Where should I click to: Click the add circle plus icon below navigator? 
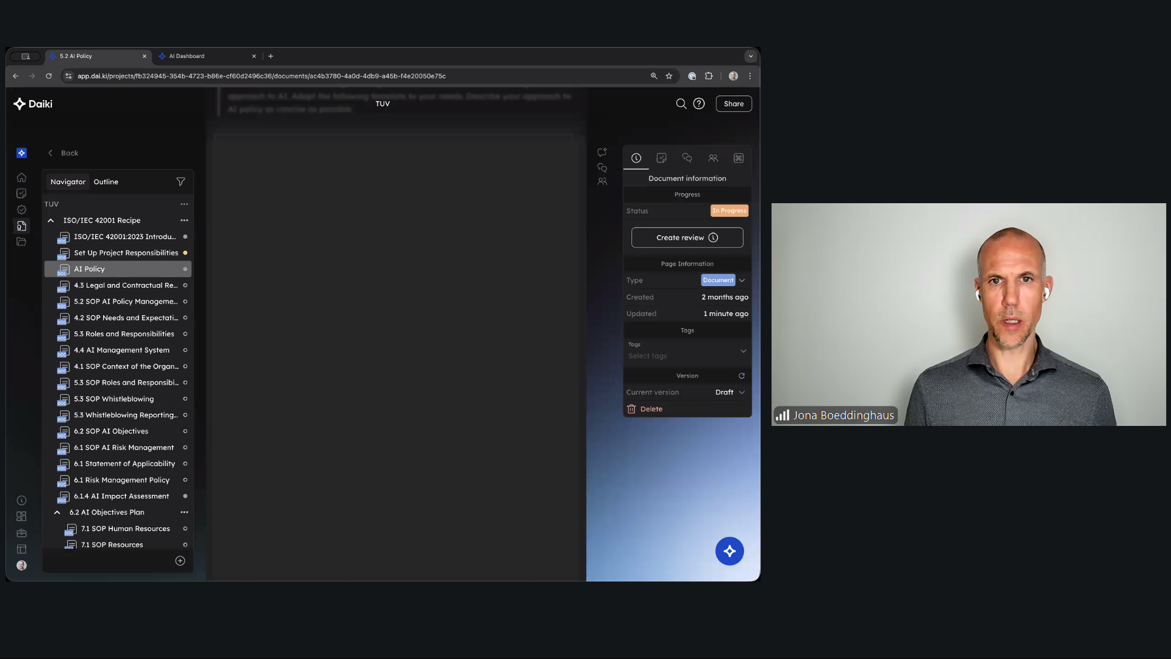pyautogui.click(x=180, y=561)
